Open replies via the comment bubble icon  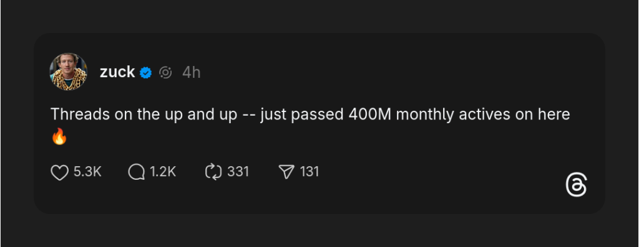coord(136,172)
